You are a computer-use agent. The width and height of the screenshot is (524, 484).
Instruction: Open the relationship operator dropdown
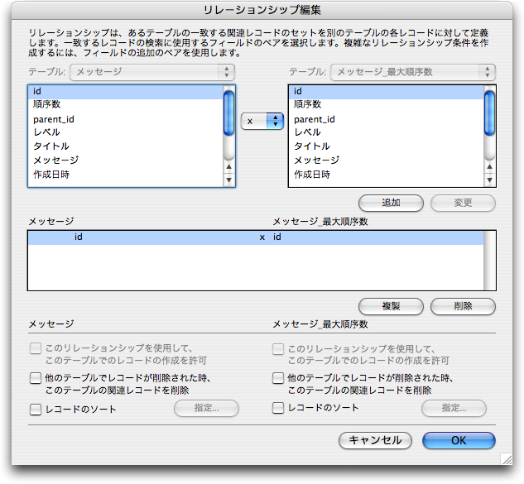point(262,121)
